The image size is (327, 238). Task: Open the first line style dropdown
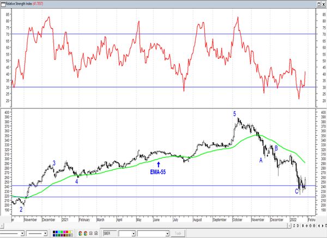tap(22, 233)
